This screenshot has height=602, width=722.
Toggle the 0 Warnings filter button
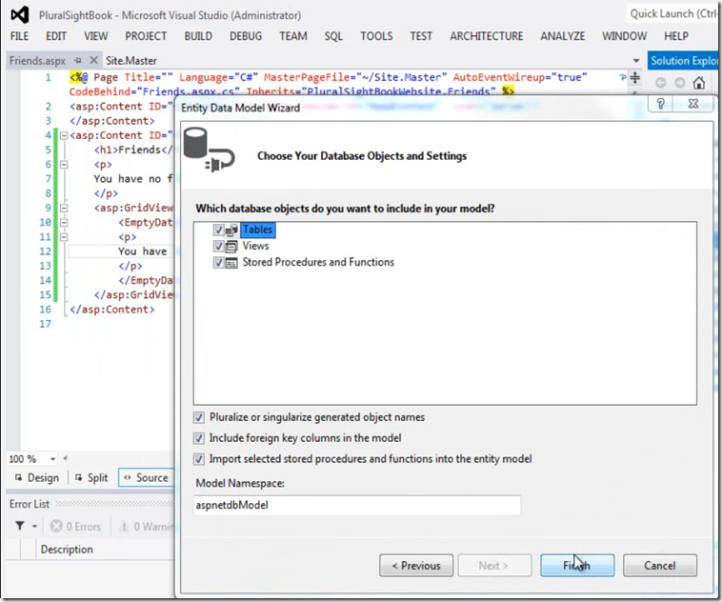[x=147, y=526]
